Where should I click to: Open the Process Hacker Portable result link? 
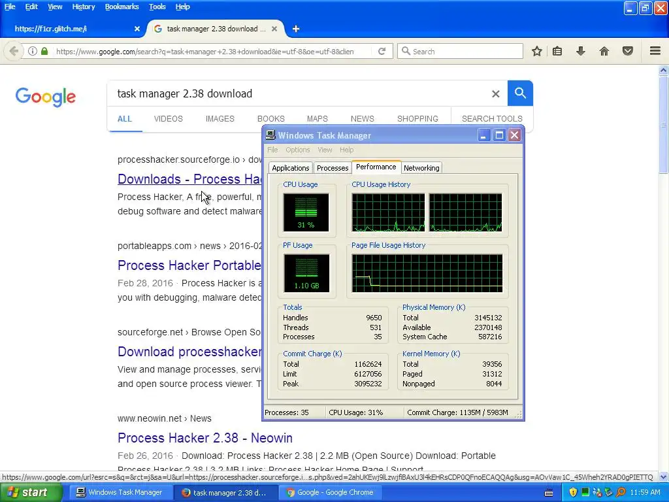coord(189,265)
